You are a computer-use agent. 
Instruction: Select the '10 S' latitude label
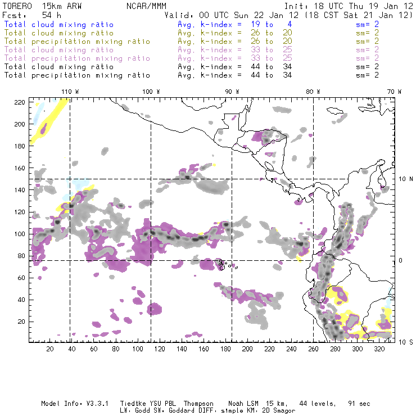406,342
